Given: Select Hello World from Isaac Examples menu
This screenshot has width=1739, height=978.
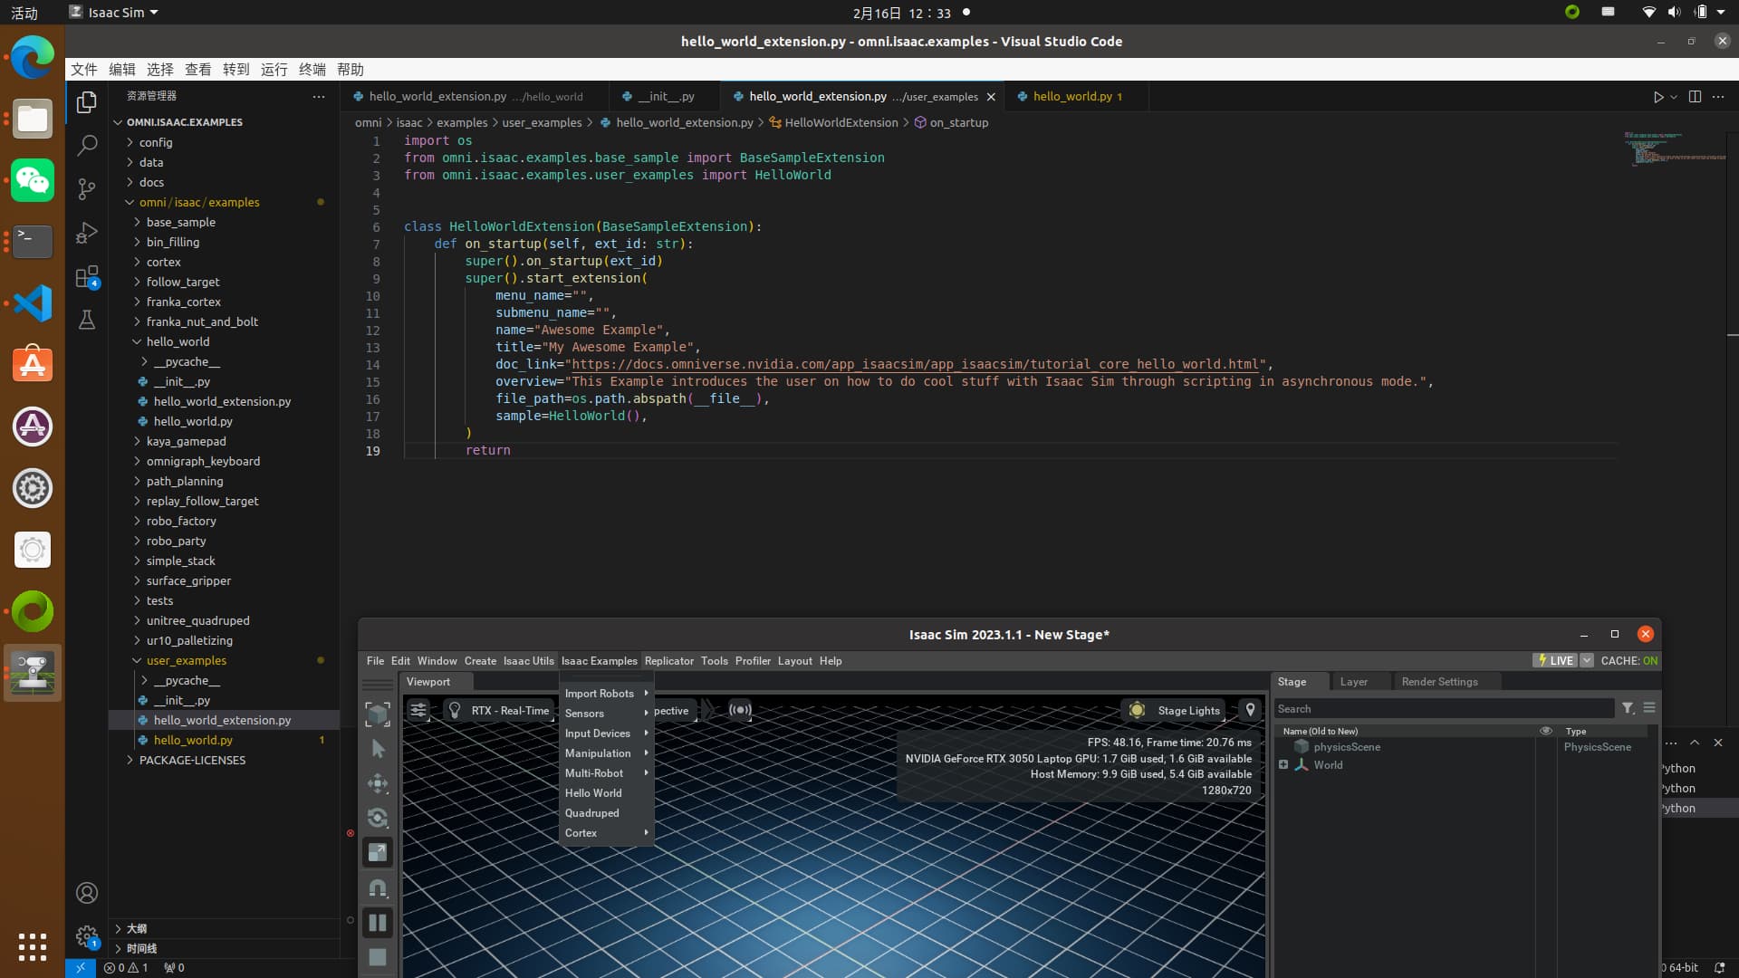Looking at the screenshot, I should point(592,792).
